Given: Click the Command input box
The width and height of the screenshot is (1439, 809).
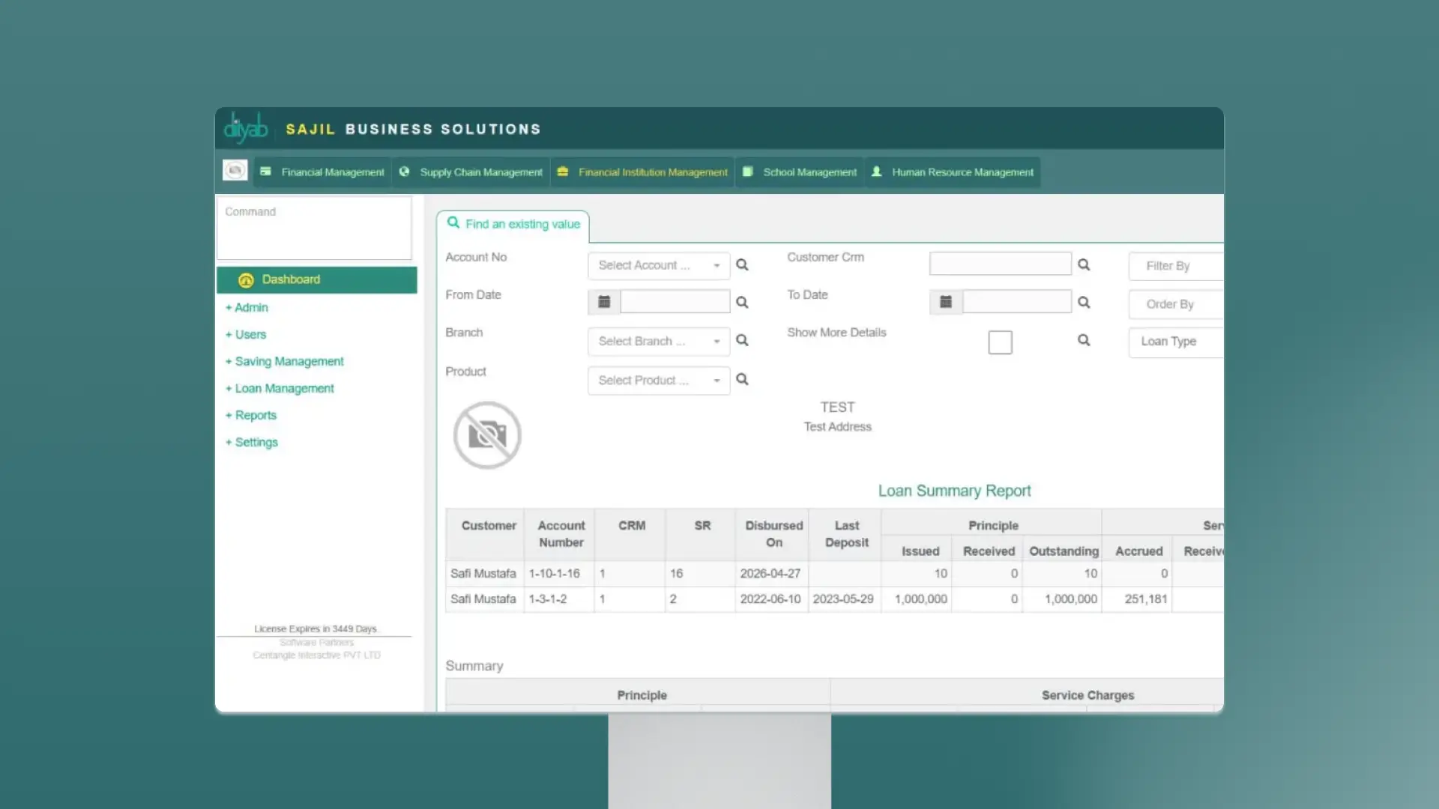Looking at the screenshot, I should point(314,228).
